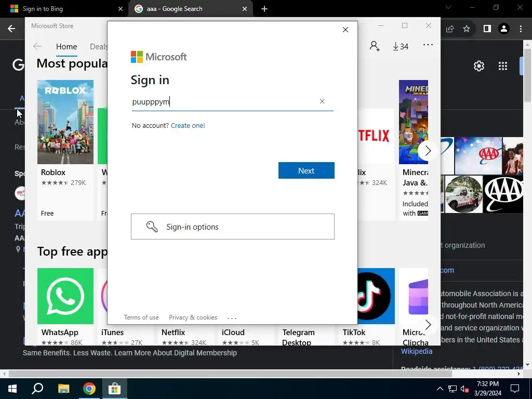
Task: Open the TikTok app tile
Action: pos(376,307)
